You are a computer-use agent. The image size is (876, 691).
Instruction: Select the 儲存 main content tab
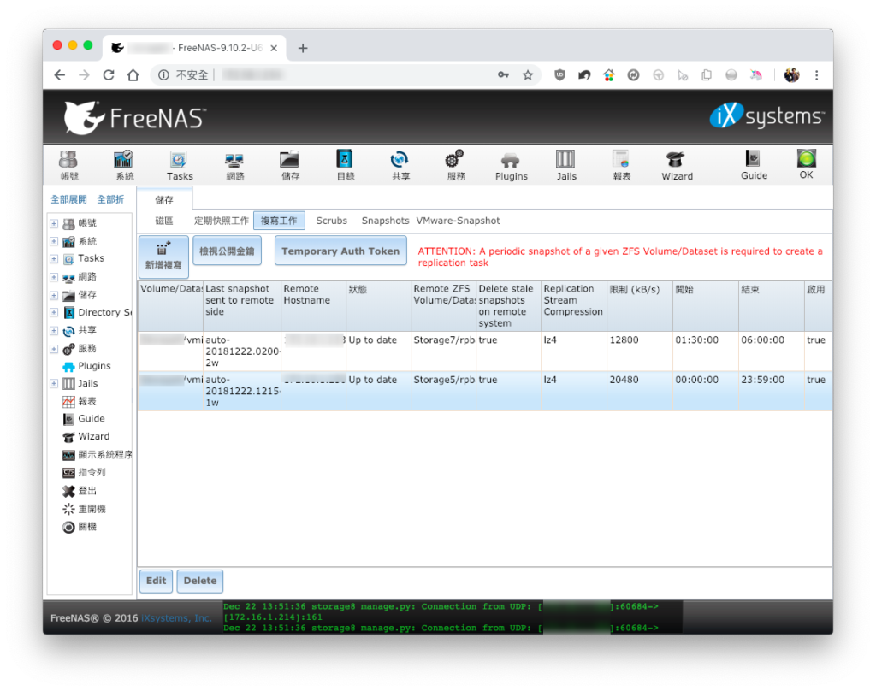(x=164, y=199)
